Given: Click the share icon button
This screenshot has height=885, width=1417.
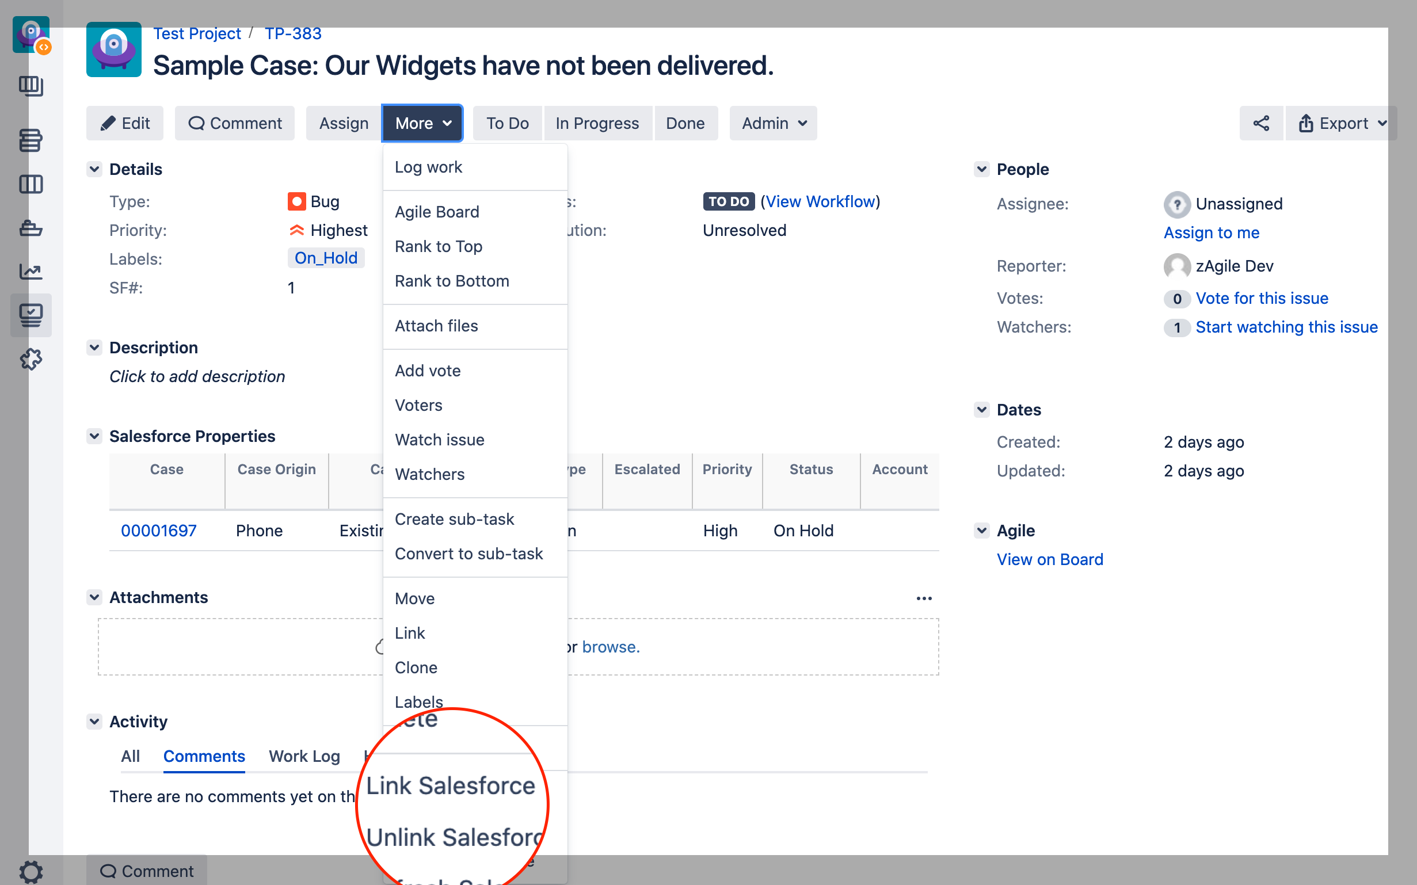Looking at the screenshot, I should pyautogui.click(x=1260, y=123).
